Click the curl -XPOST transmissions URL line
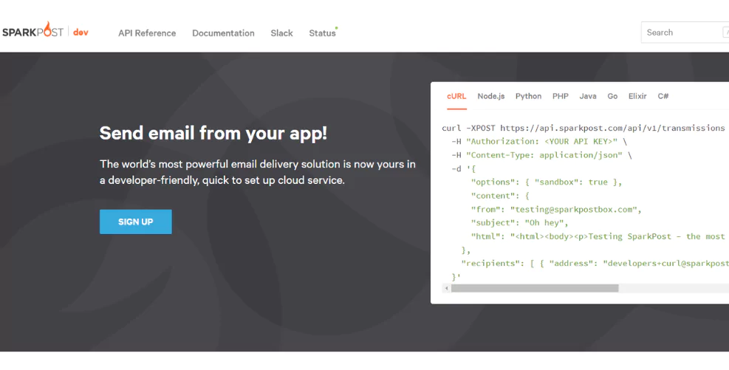Image resolution: width=729 pixels, height=370 pixels. tap(583, 128)
